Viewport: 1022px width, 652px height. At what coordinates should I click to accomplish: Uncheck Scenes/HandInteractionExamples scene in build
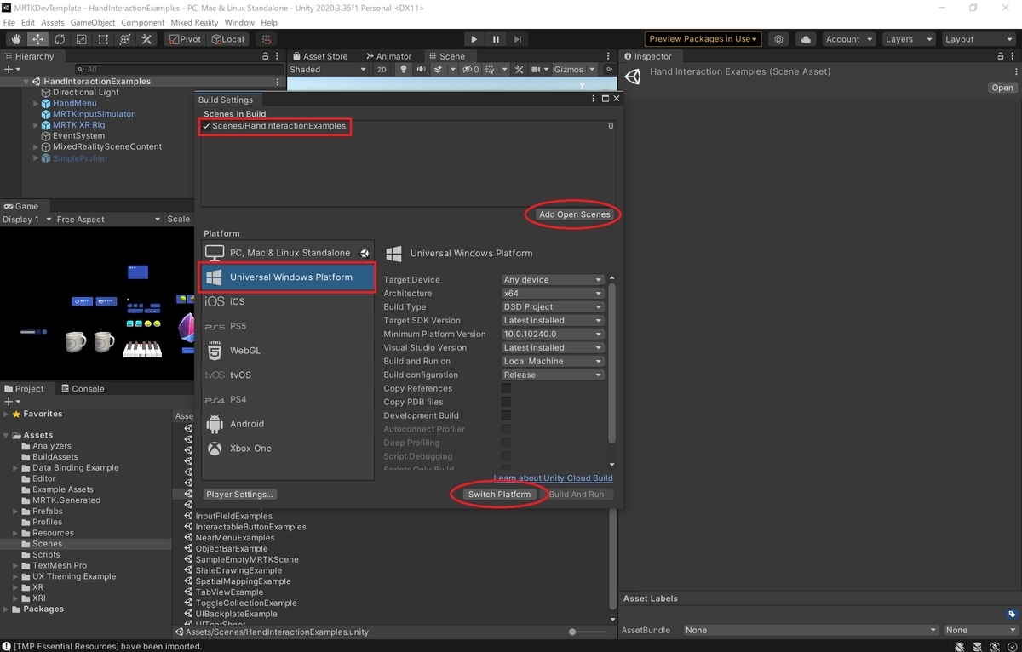point(207,126)
